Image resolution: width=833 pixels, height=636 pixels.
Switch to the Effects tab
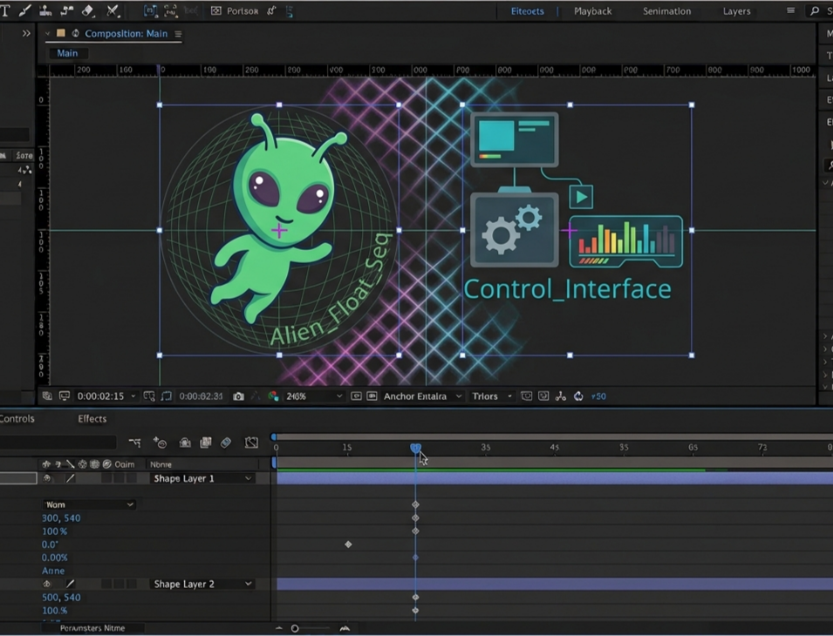tap(92, 418)
